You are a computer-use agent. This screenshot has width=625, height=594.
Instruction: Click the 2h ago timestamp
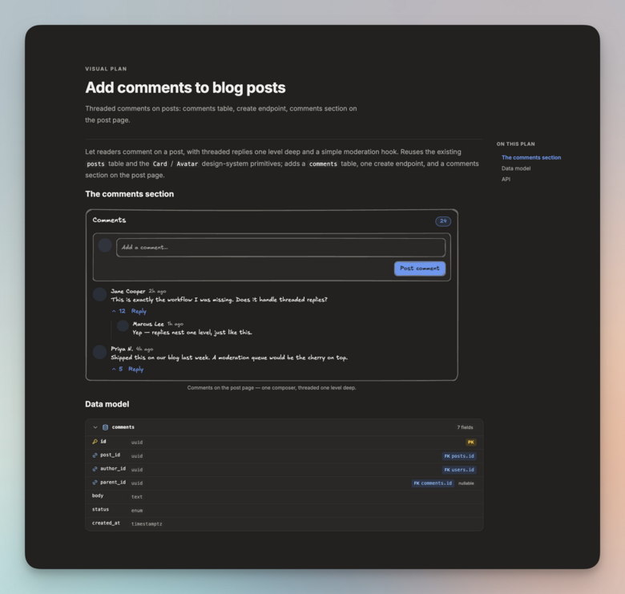click(x=157, y=292)
